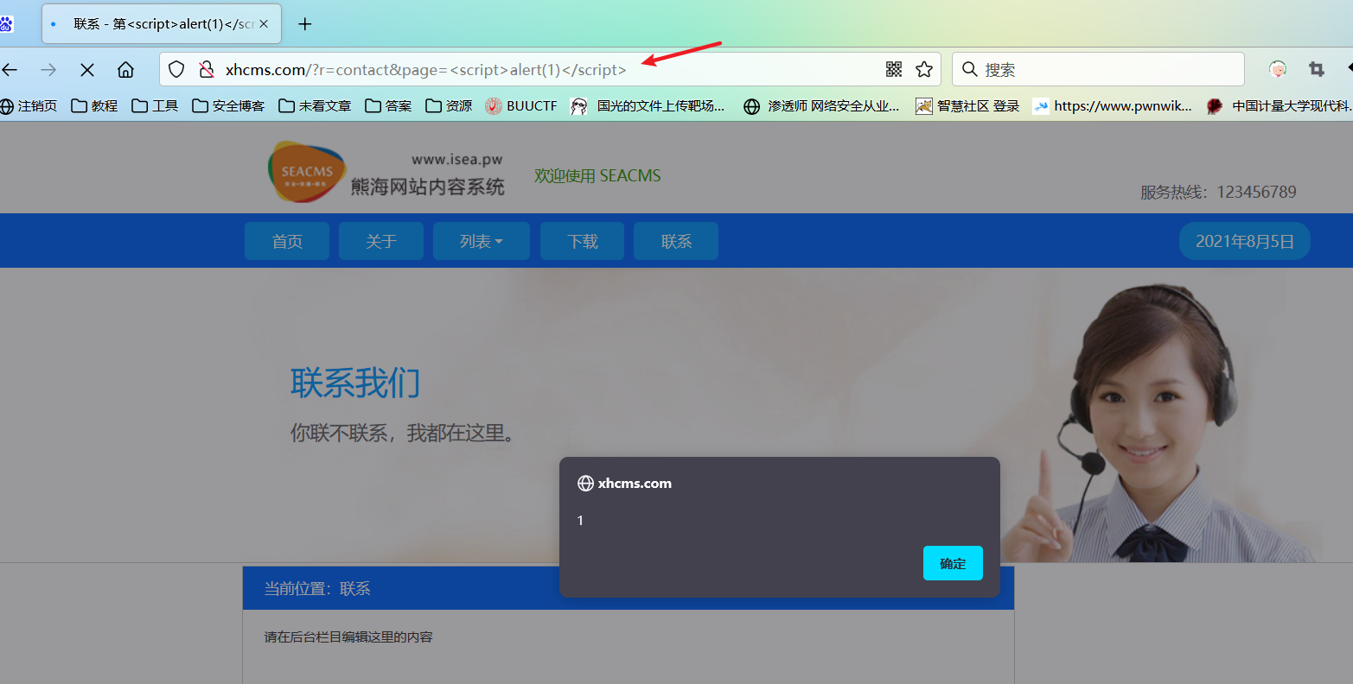
Task: Click the 你联不联系, 我都在这里 subtitle
Action: pyautogui.click(x=404, y=433)
